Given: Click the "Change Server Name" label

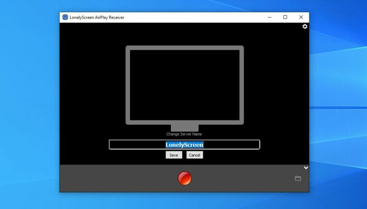Looking at the screenshot, I should point(184,134).
